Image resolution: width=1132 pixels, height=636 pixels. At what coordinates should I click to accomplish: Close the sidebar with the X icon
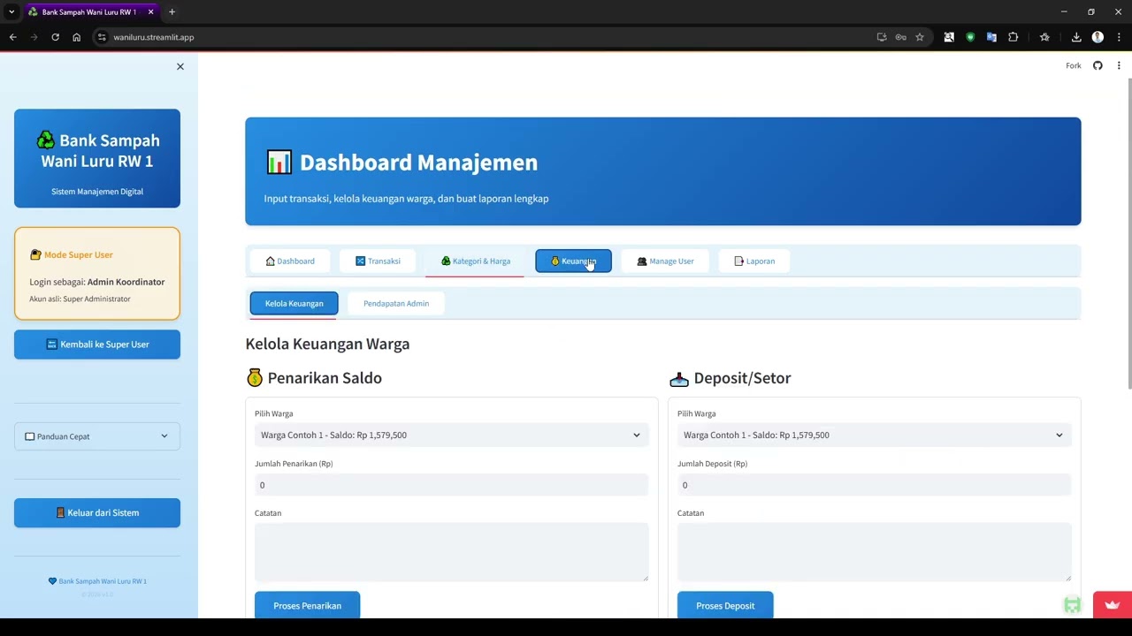[x=180, y=66]
